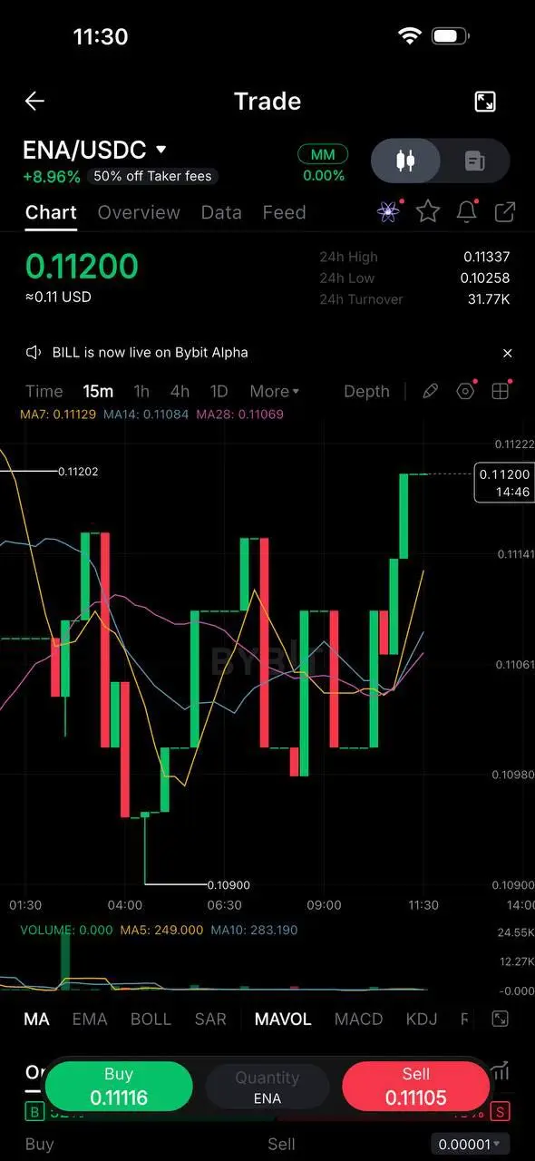Switch to the Data tab

pyautogui.click(x=221, y=212)
